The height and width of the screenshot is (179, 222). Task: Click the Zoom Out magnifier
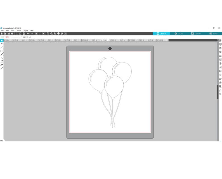(51, 34)
